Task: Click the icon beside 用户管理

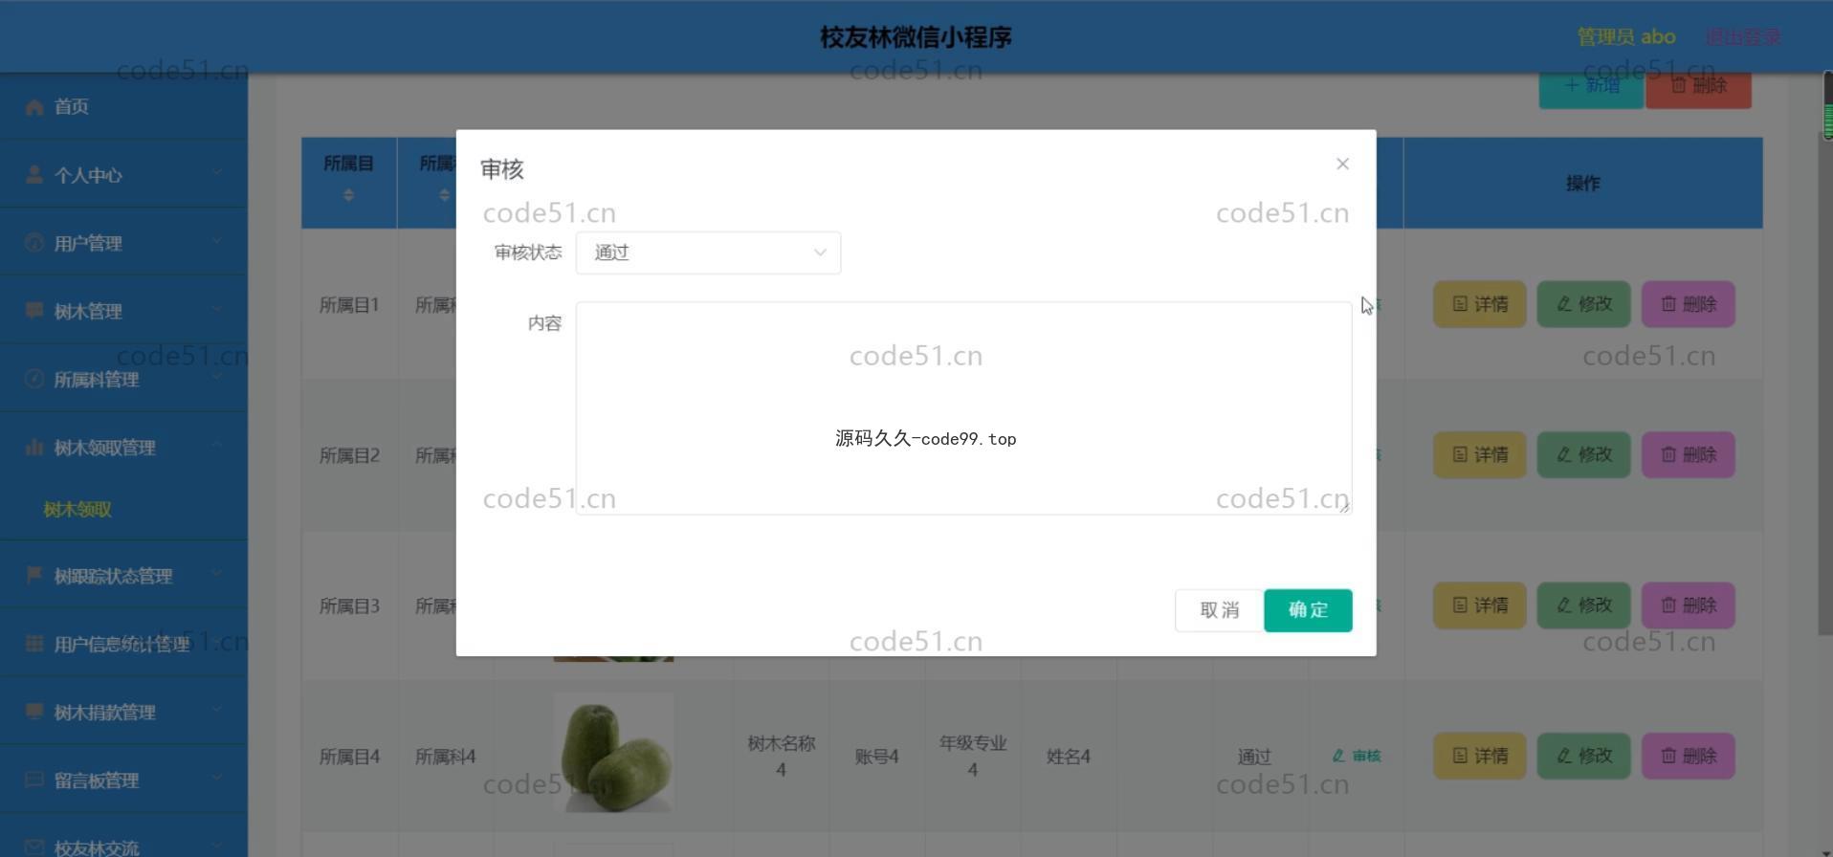Action: pyautogui.click(x=34, y=243)
